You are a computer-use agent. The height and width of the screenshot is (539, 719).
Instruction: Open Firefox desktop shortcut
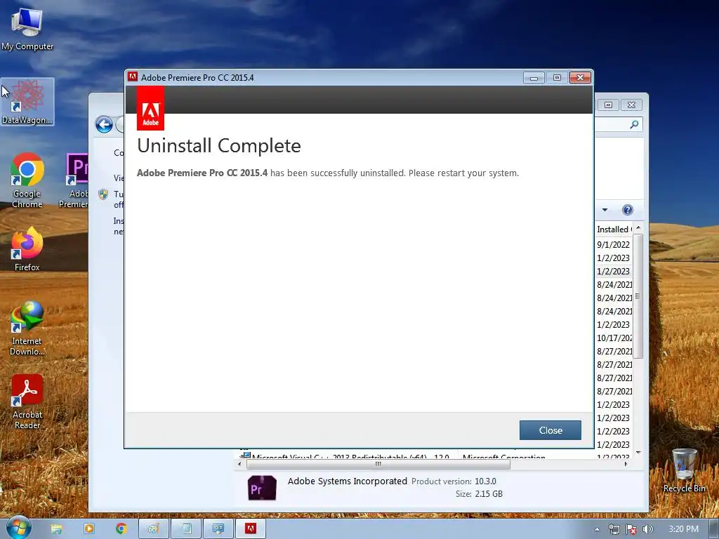pyautogui.click(x=27, y=249)
